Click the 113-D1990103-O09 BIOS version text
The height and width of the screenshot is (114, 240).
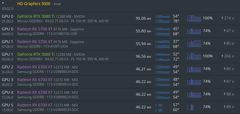click(62, 34)
